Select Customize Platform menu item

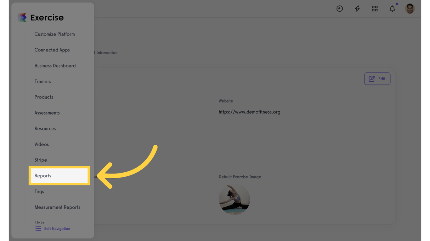coord(54,34)
